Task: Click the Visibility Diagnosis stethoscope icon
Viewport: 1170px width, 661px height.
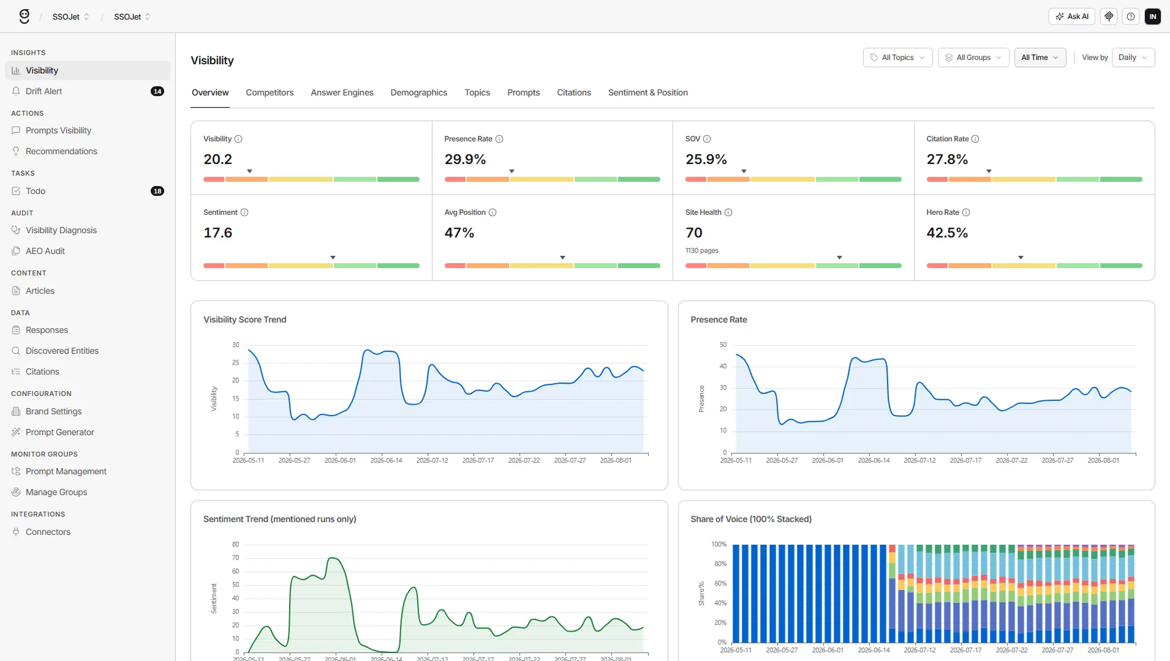Action: 16,230
